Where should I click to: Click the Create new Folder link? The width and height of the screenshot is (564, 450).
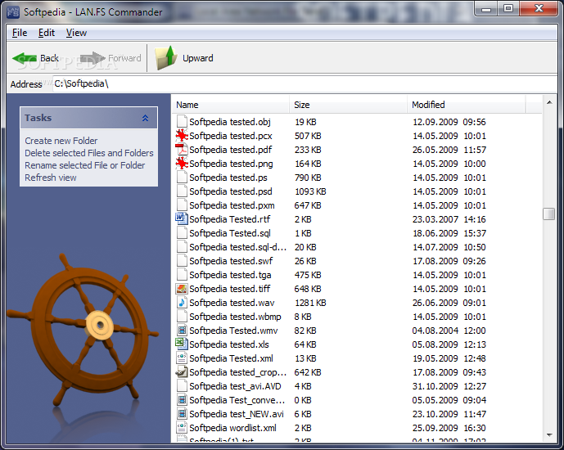click(x=61, y=141)
